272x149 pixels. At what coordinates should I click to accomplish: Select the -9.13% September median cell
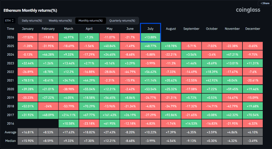coord(191,141)
